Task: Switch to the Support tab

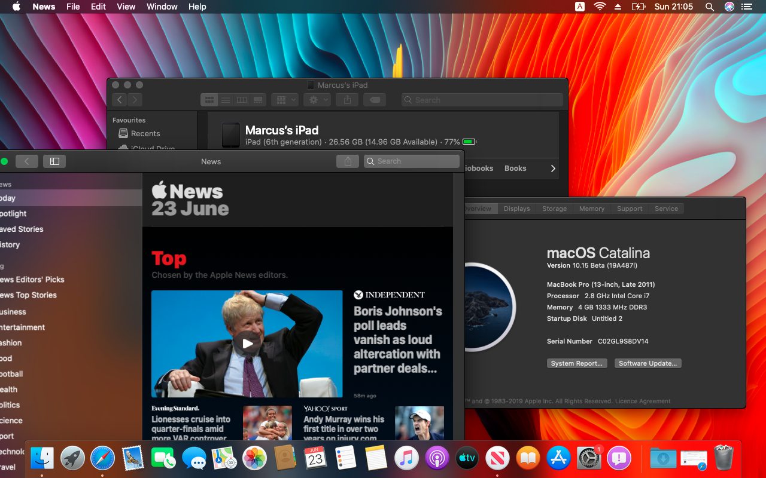Action: (630, 209)
